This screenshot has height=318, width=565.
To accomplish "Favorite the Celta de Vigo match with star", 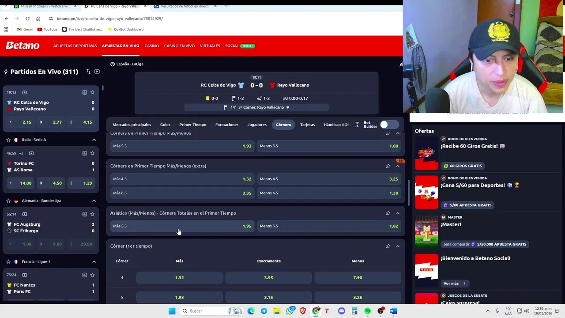I will [x=92, y=92].
